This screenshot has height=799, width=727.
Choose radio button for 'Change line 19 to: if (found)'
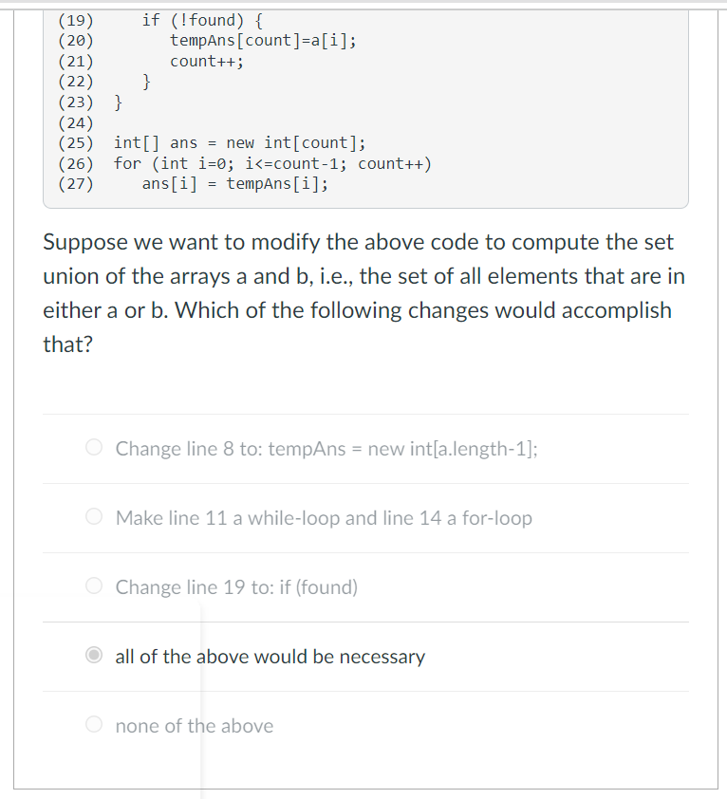point(94,585)
